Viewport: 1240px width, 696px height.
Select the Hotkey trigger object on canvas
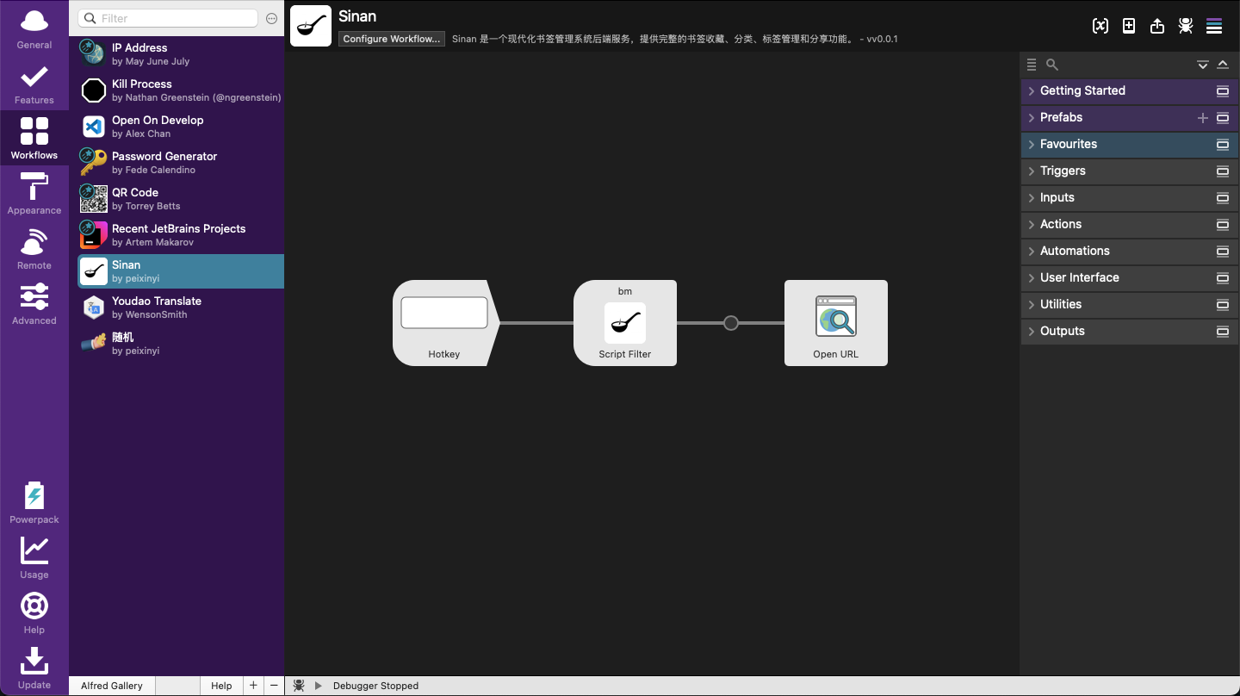(x=444, y=323)
